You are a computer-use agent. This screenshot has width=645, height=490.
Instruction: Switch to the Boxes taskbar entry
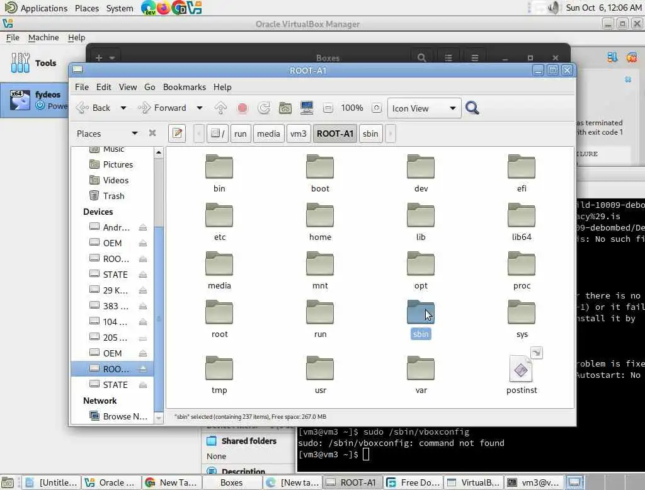click(x=231, y=482)
